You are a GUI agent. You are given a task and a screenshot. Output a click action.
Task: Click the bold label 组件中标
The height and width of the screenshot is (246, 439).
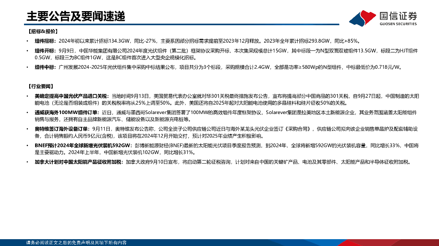pyautogui.click(x=45, y=67)
